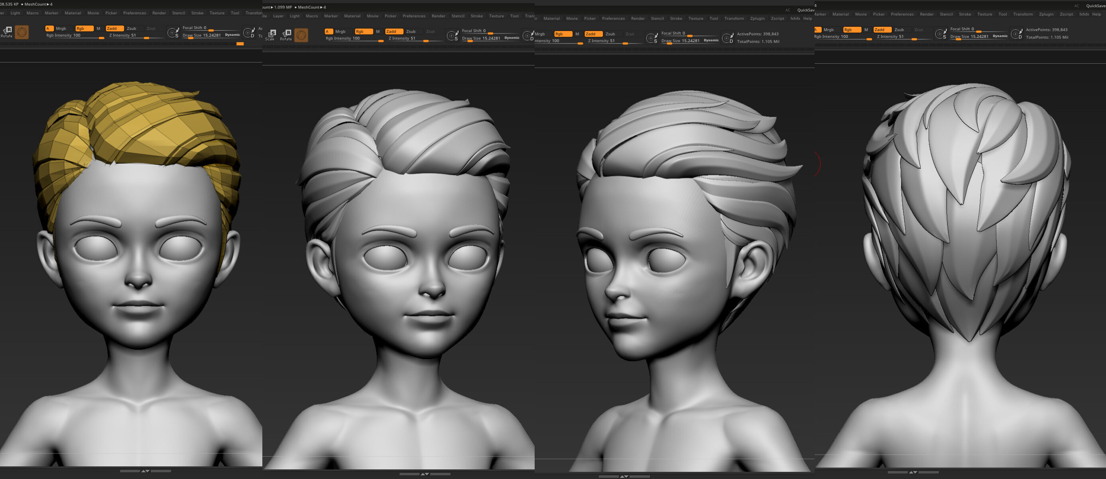Click brush S icon in front-view gray panel
1106x479 pixels.
[x=453, y=35]
